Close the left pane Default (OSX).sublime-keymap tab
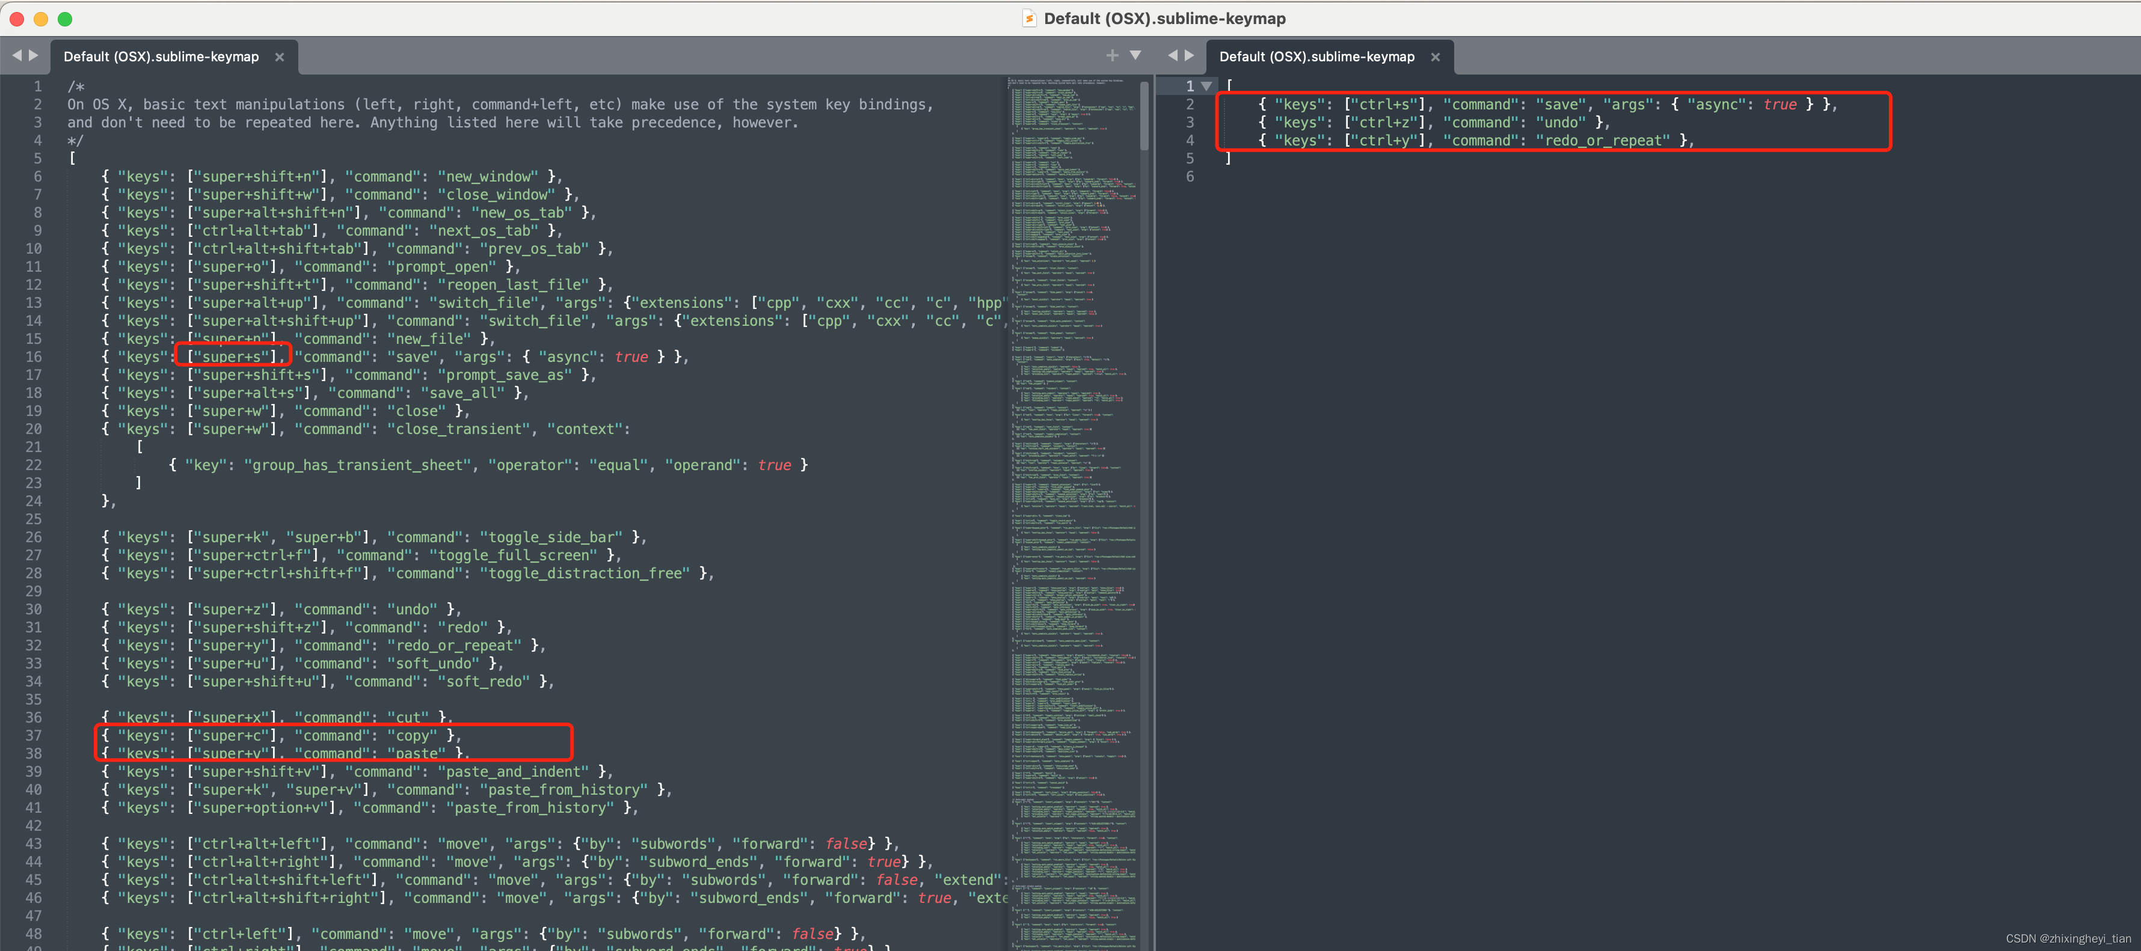This screenshot has height=951, width=2141. pos(279,57)
